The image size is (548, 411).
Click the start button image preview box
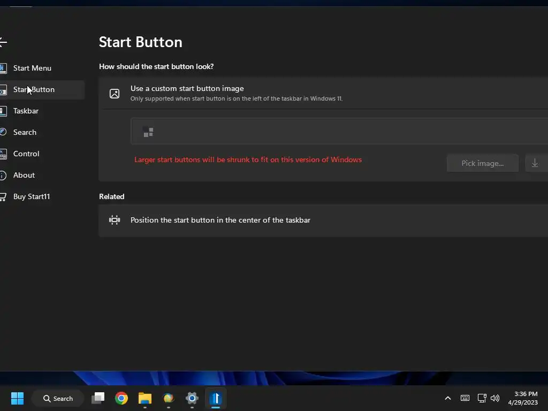(x=339, y=131)
